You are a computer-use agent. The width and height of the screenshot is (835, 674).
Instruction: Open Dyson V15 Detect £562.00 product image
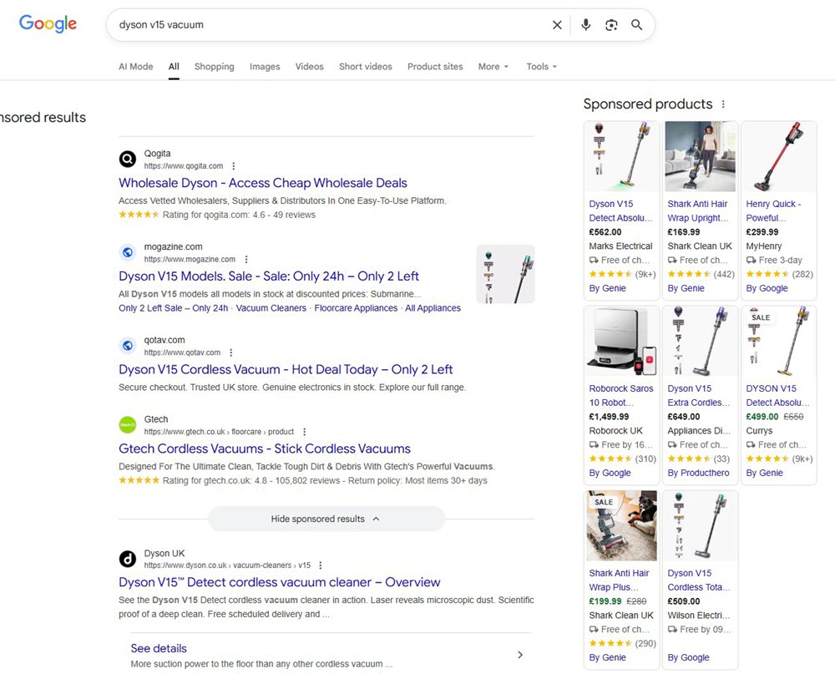pos(621,157)
